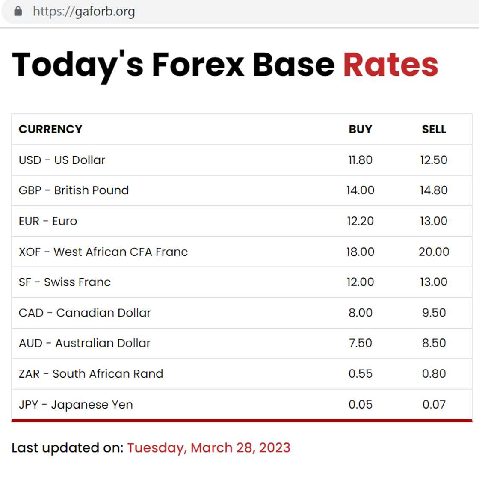Screen dimensions: 479x486
Task: Click the ZAR – South African Rand entry
Action: (91, 374)
